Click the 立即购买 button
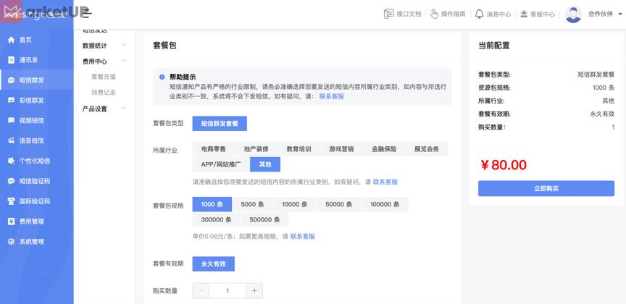Screen dimensions: 626x304 click(546, 188)
